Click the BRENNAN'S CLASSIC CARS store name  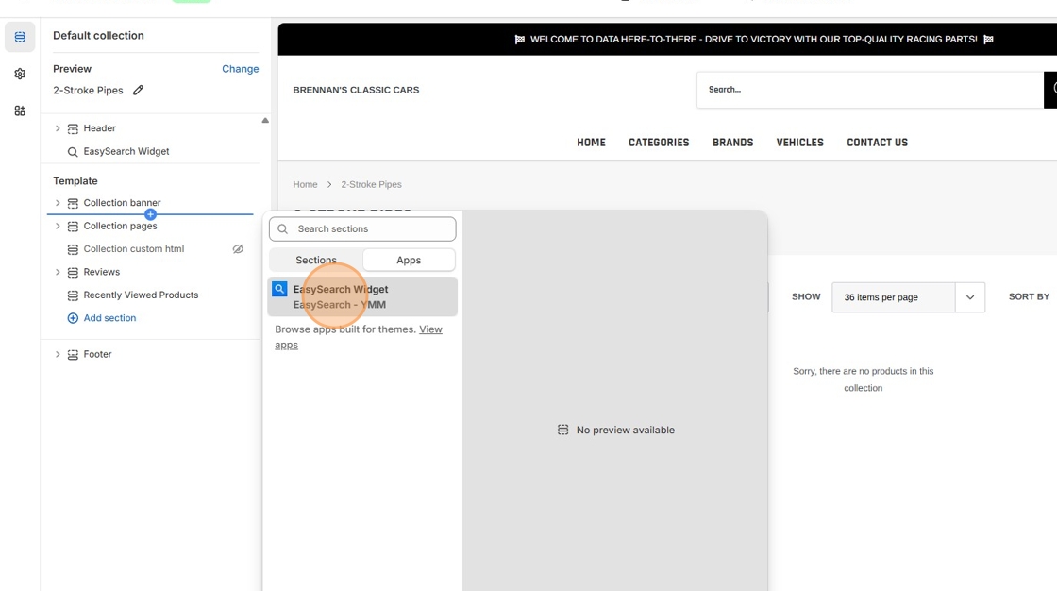[x=356, y=90]
